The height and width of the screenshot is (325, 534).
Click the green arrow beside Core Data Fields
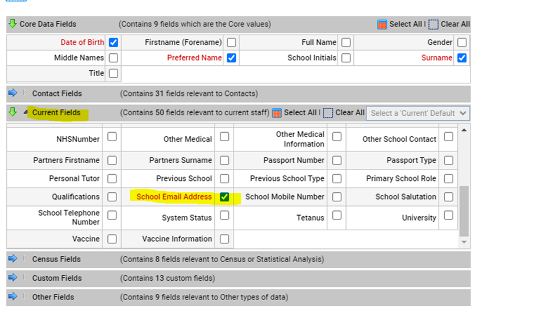(12, 24)
